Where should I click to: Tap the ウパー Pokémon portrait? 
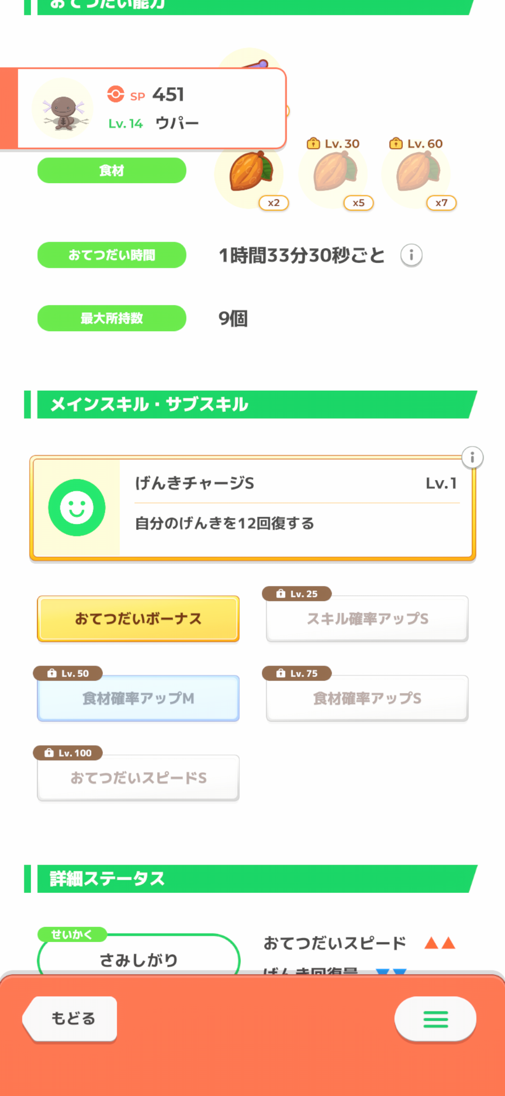pyautogui.click(x=63, y=109)
